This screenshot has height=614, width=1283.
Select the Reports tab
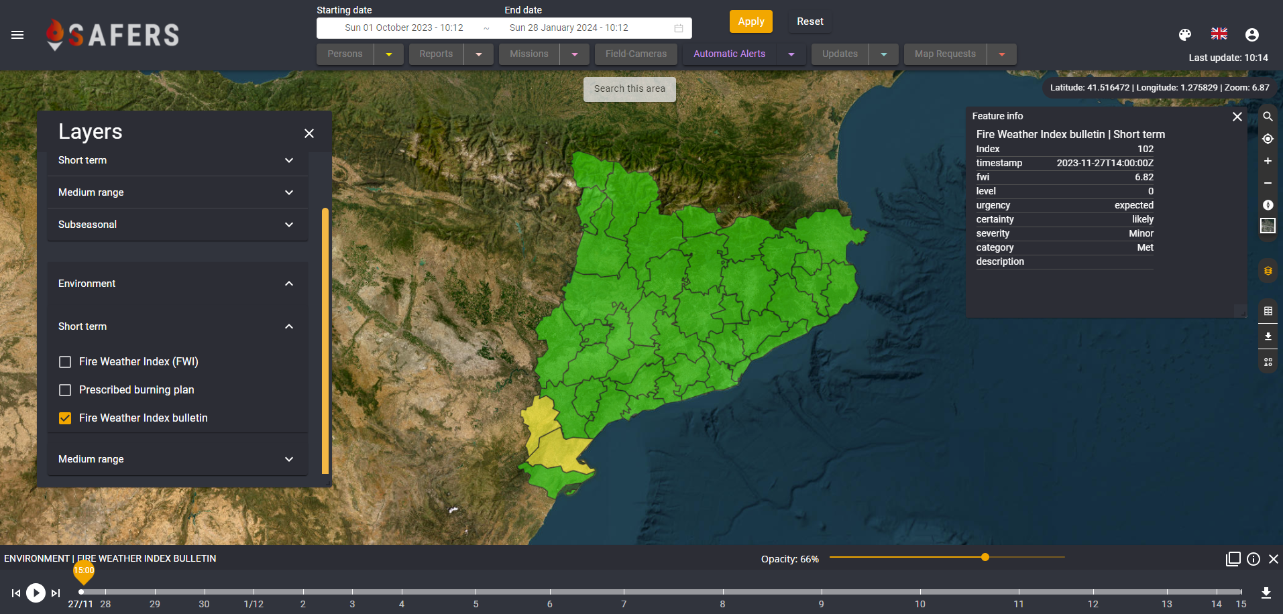(436, 54)
